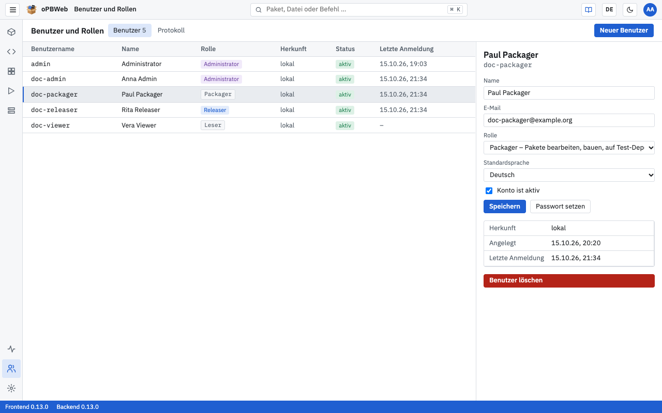Click the Releaser role badge
The image size is (662, 413).
(x=215, y=110)
